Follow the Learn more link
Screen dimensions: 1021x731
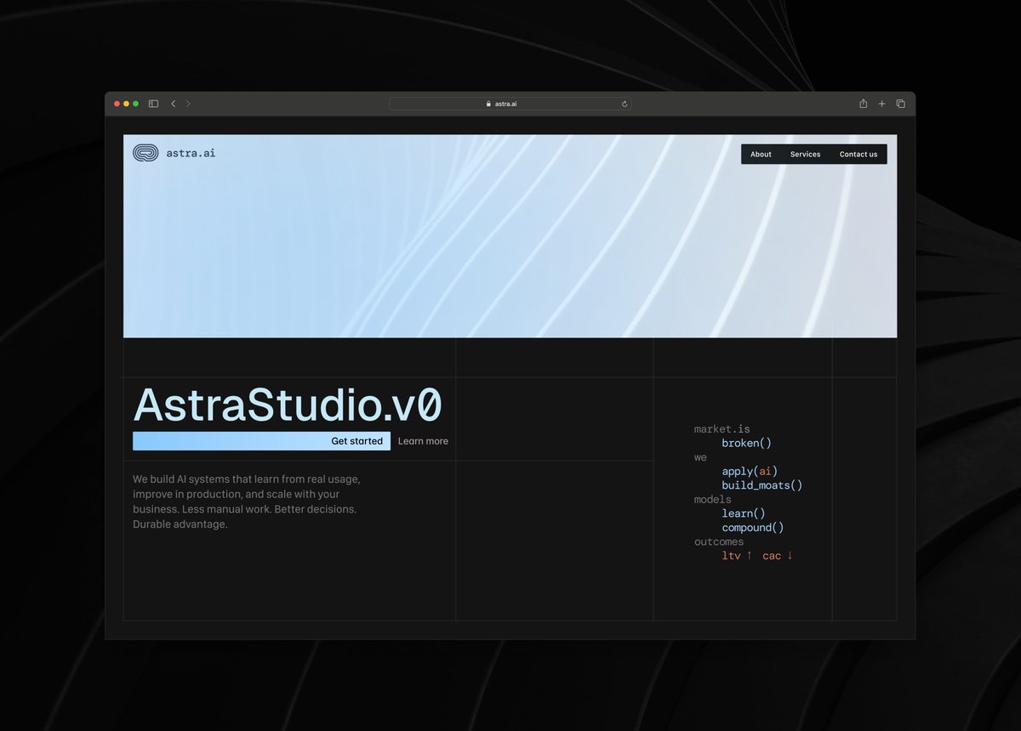(423, 441)
